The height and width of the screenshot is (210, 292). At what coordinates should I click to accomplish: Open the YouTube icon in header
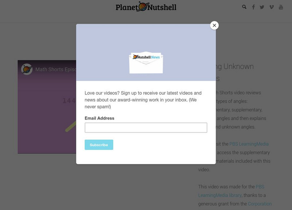281,7
